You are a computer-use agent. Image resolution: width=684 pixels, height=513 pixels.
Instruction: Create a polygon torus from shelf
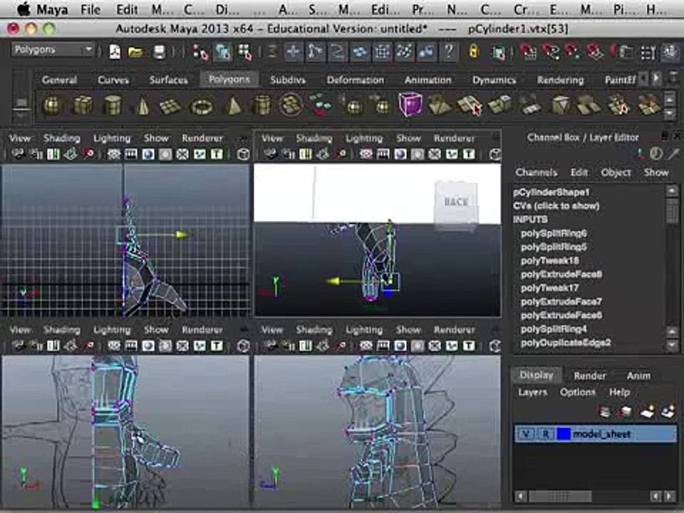click(x=202, y=106)
